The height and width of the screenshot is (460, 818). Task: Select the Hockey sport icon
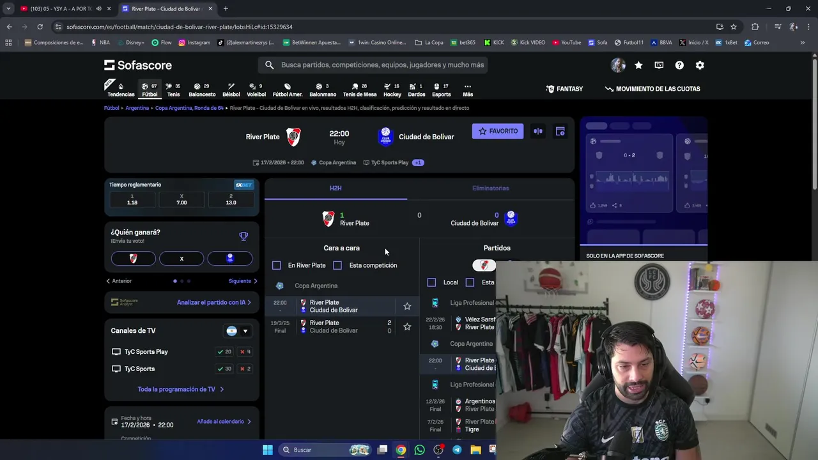tap(392, 89)
